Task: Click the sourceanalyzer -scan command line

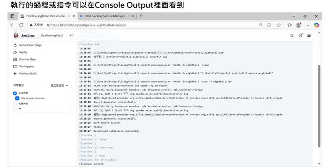Action: coord(162,81)
